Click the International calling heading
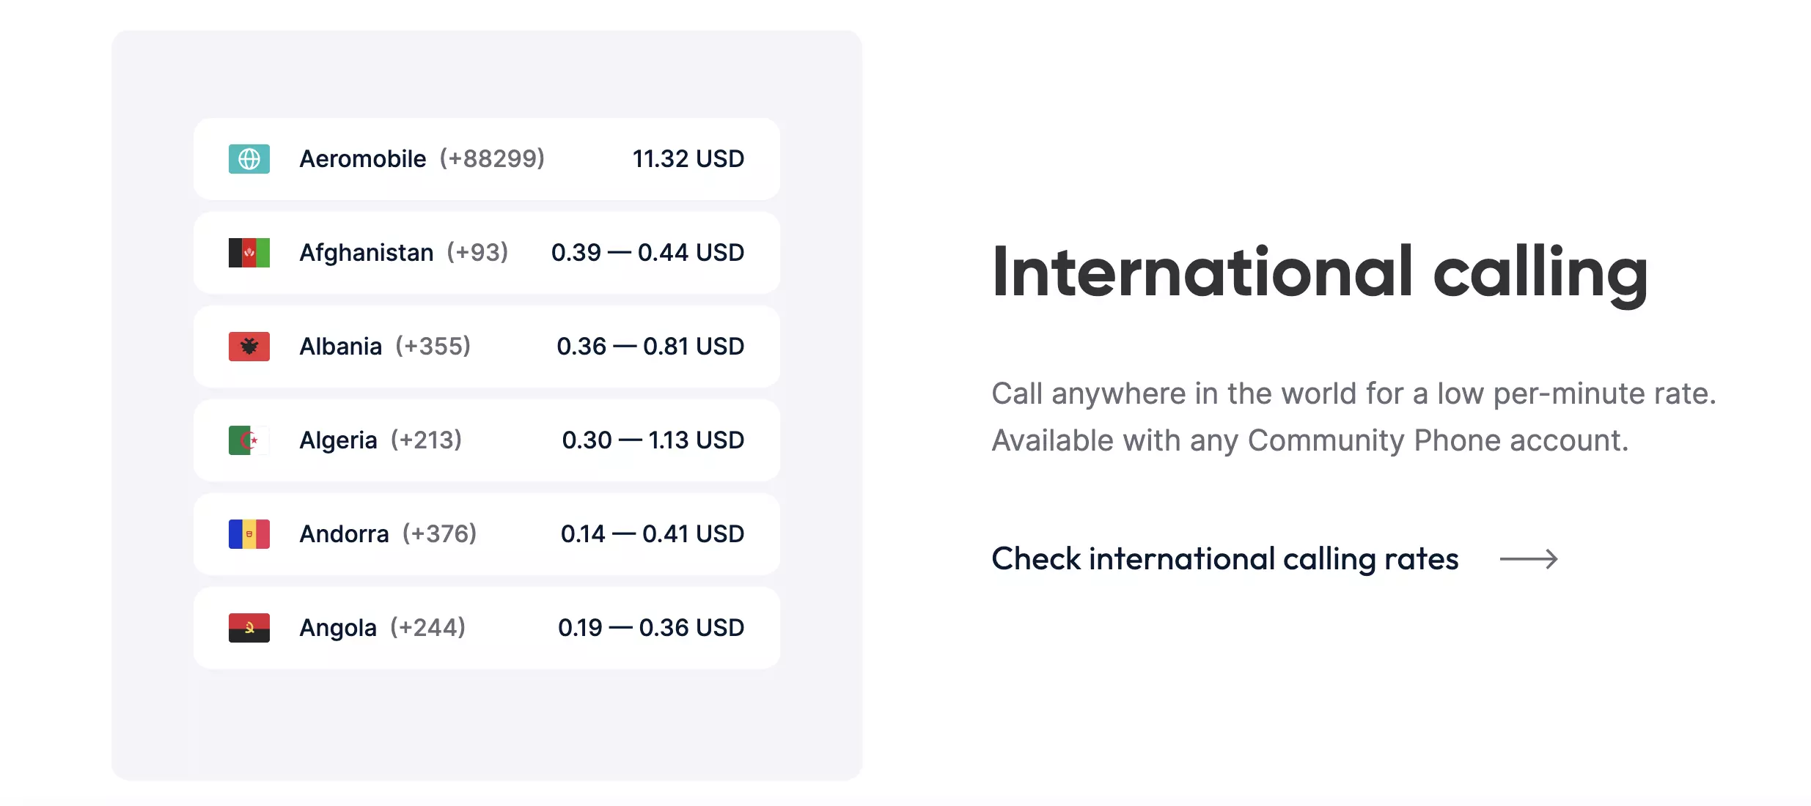This screenshot has width=1811, height=806. [x=1320, y=273]
